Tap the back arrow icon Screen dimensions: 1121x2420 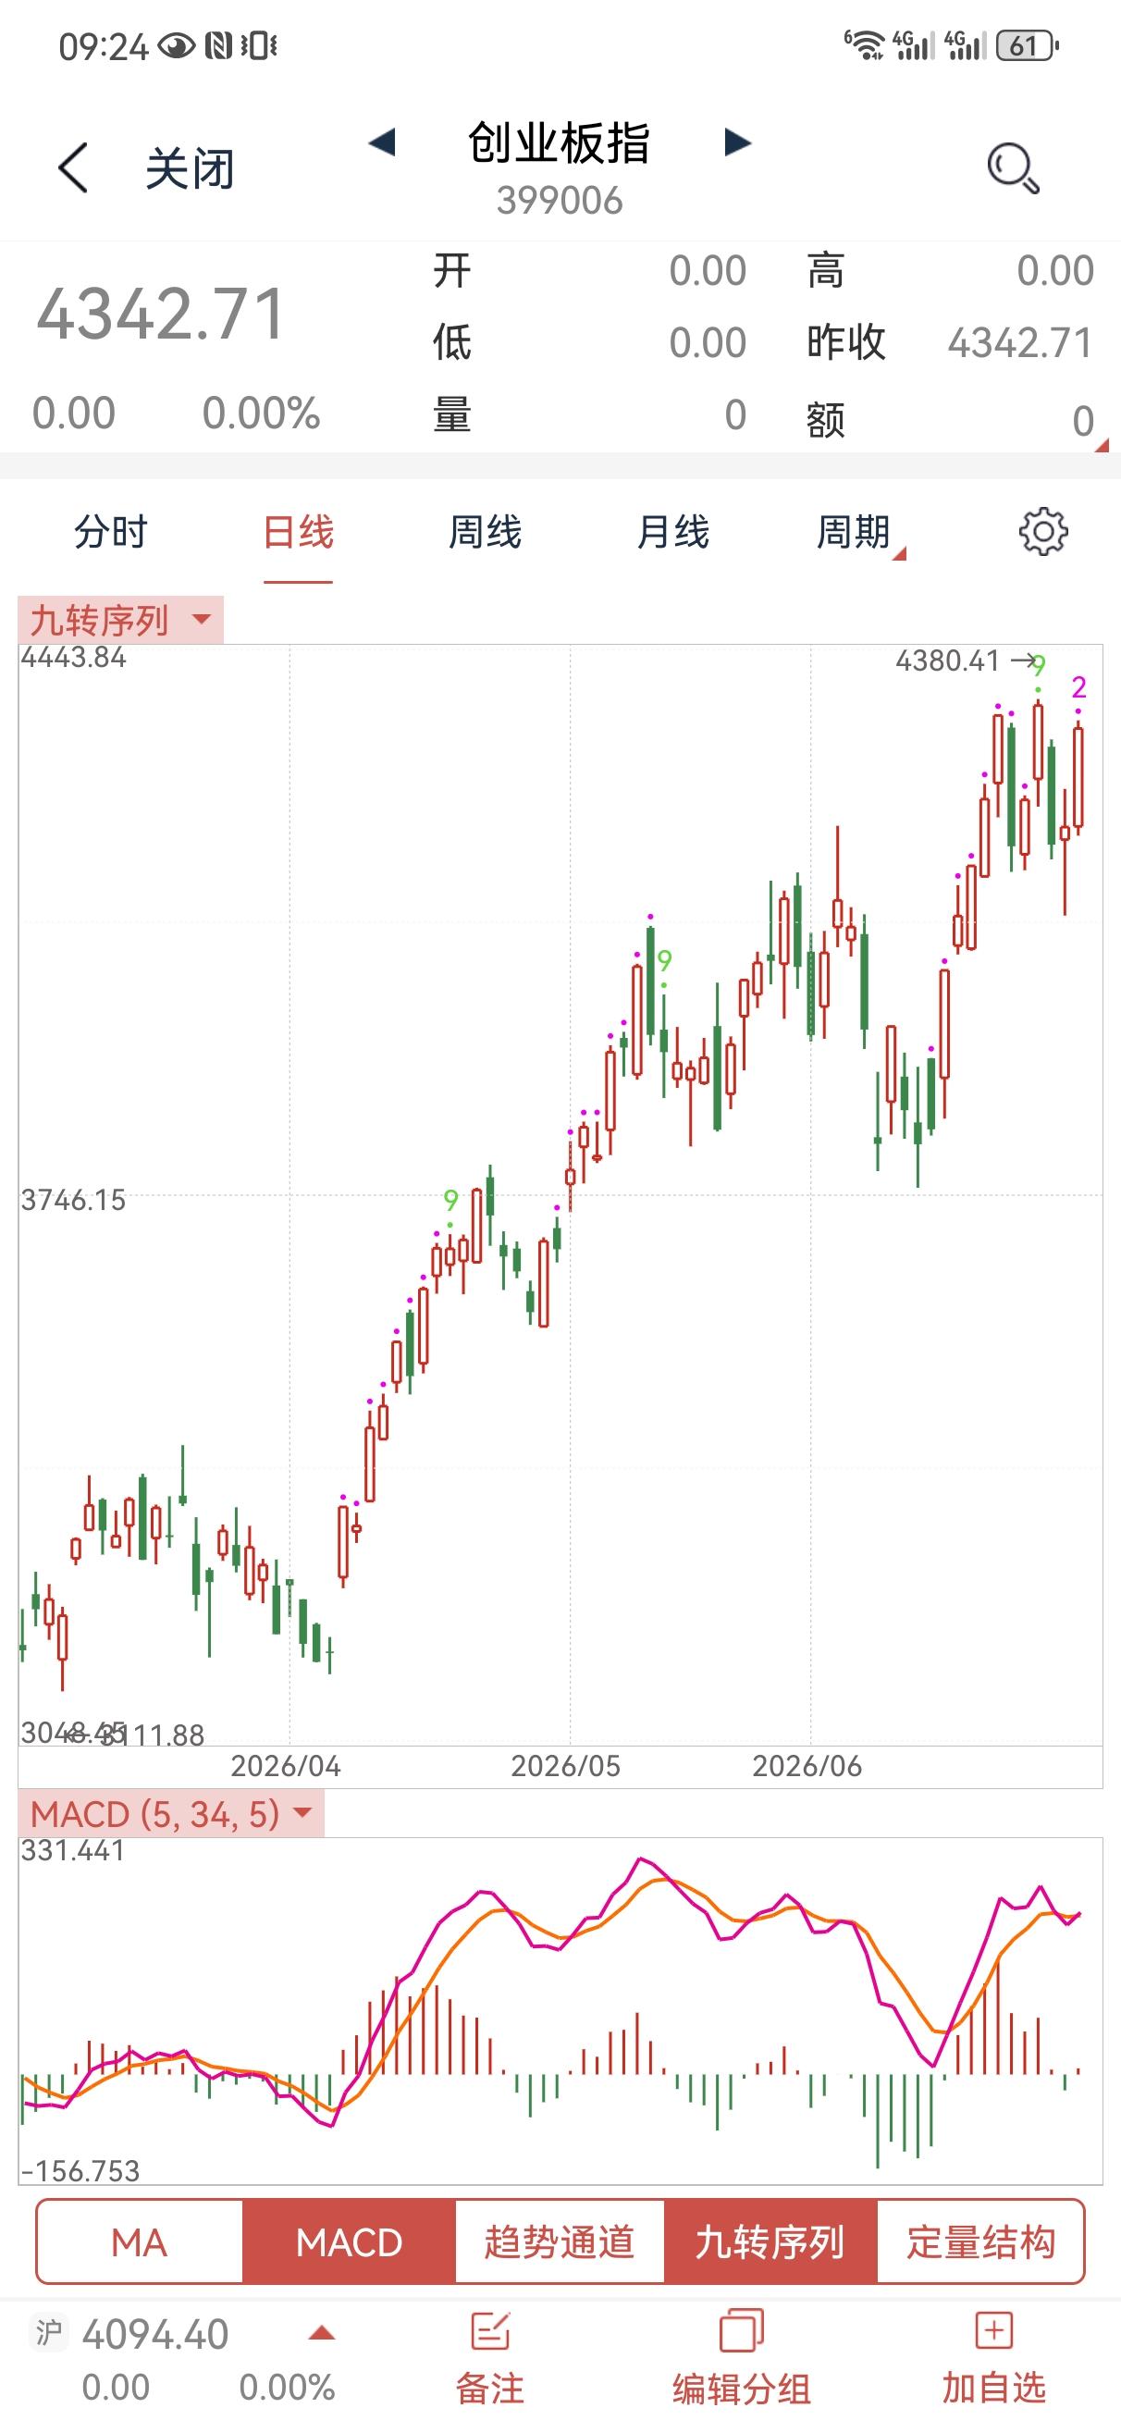click(x=73, y=168)
